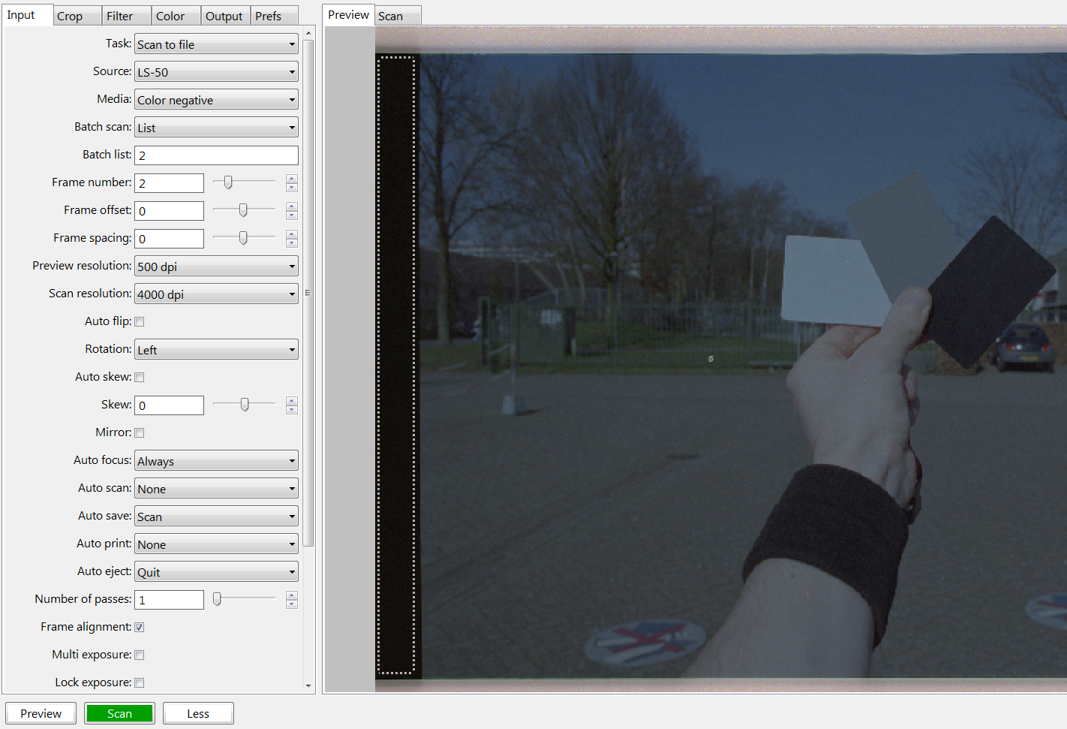Open the Rotation dropdown set to Left

[215, 349]
